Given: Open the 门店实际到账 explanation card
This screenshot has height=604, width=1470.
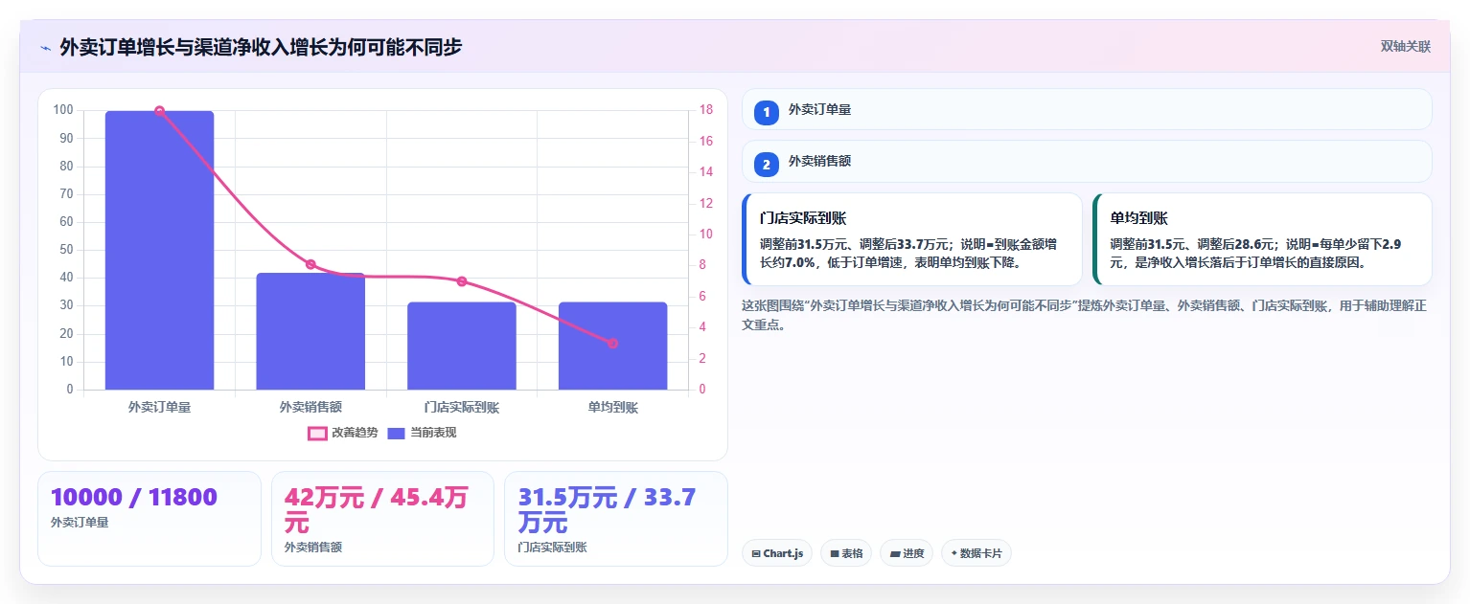Looking at the screenshot, I should (912, 239).
